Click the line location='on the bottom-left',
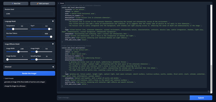The image size is (216, 102). pyautogui.click(x=77, y=50)
